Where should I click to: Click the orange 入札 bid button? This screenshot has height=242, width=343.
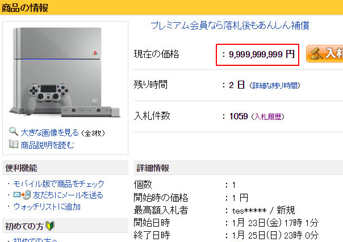324,53
